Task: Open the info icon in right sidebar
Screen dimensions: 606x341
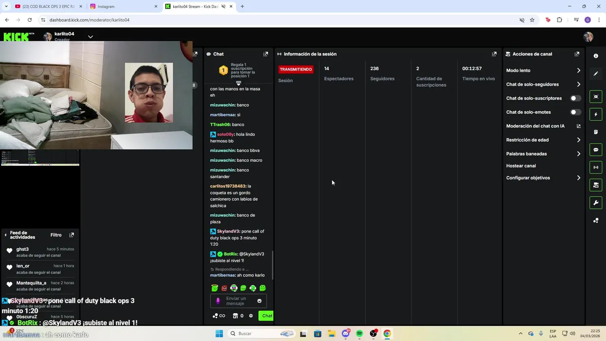Action: (596, 56)
